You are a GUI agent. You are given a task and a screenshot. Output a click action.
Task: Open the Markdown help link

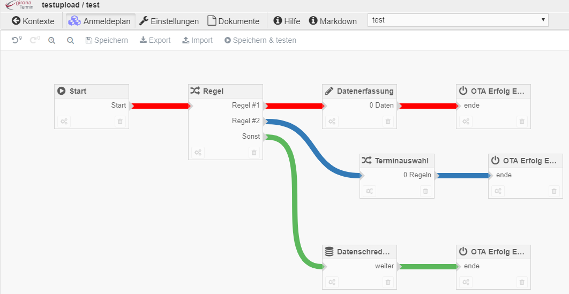tap(333, 21)
